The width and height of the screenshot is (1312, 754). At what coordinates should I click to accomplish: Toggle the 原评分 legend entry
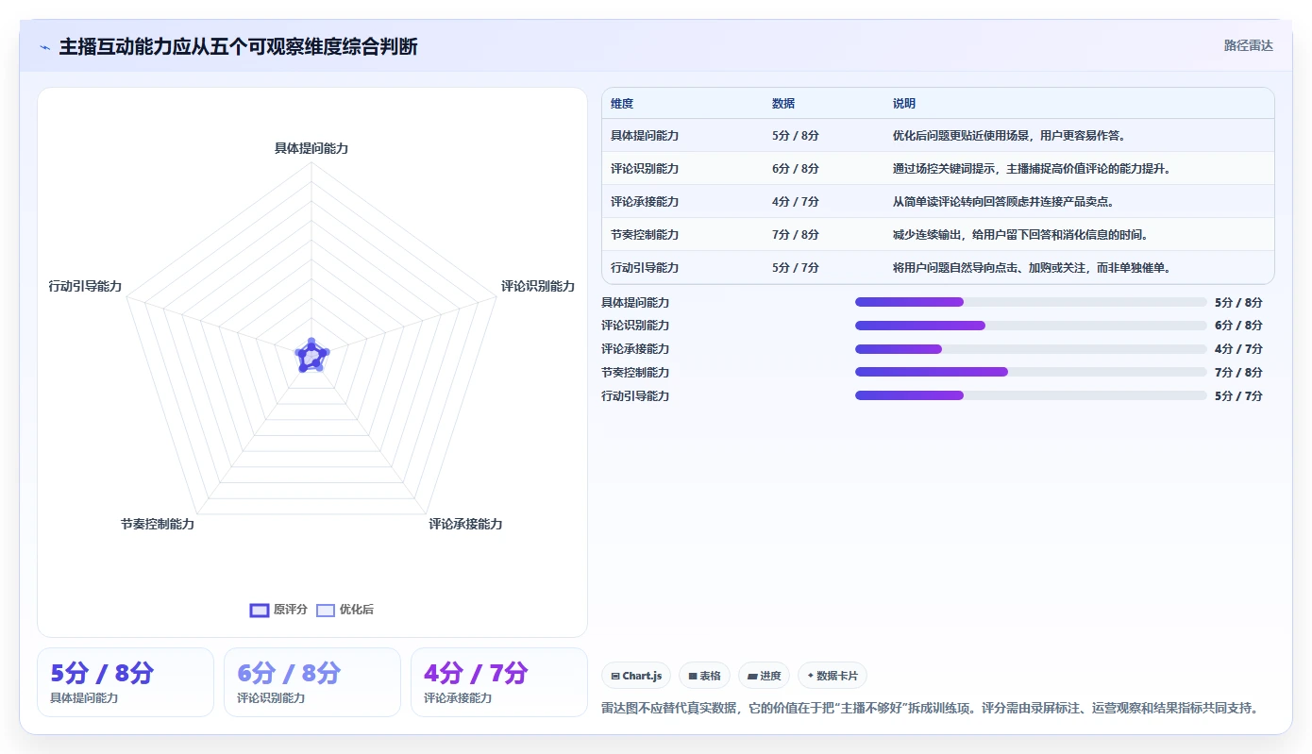pos(278,610)
